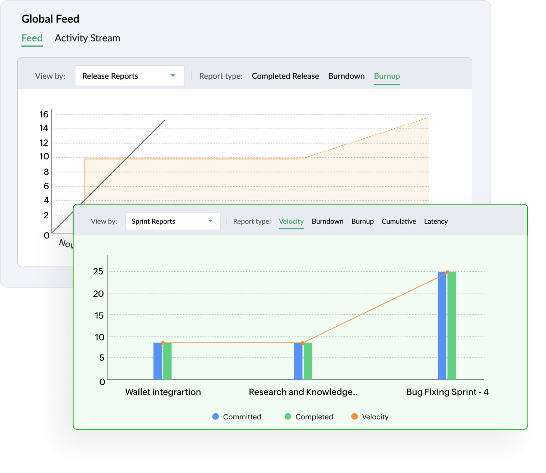546x473 pixels.
Task: Click the completed bar for Research and Knowledge sprint
Action: point(308,361)
